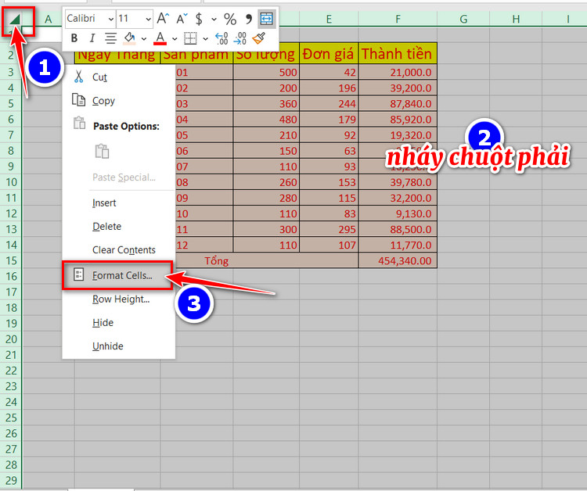Click Decrease Decimal icon
The height and width of the screenshot is (491, 587).
pyautogui.click(x=239, y=38)
